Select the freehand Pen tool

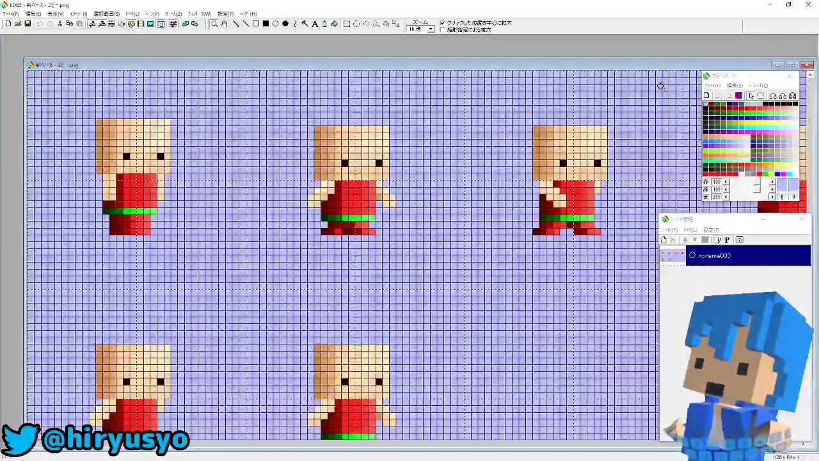(236, 24)
